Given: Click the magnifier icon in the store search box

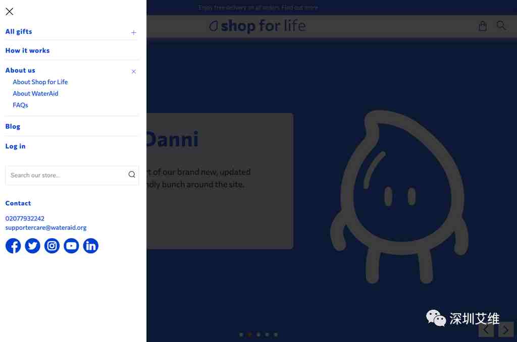Looking at the screenshot, I should (x=132, y=175).
